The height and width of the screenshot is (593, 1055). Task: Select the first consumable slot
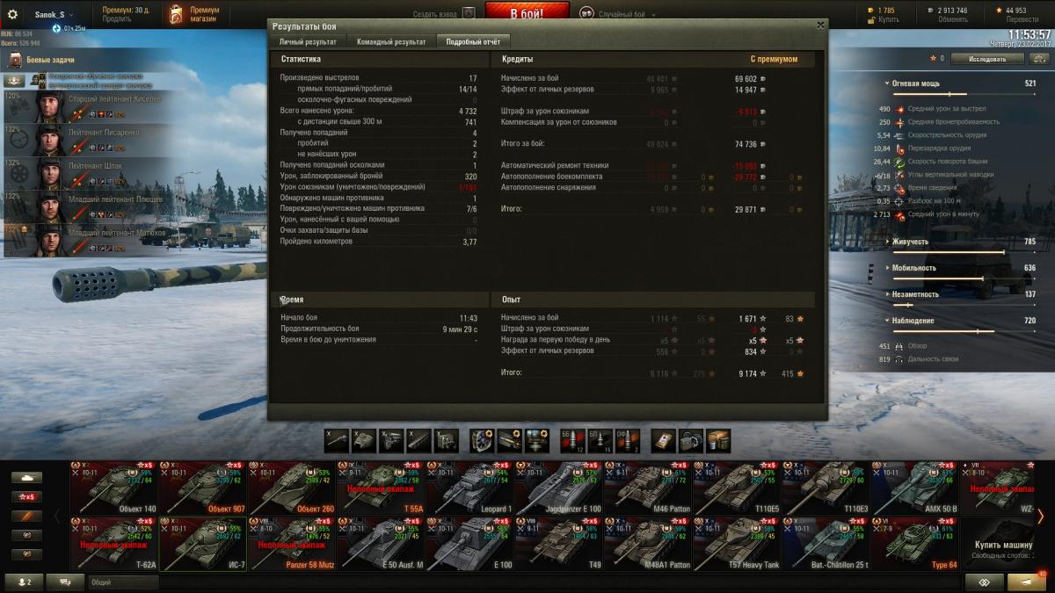click(x=664, y=440)
